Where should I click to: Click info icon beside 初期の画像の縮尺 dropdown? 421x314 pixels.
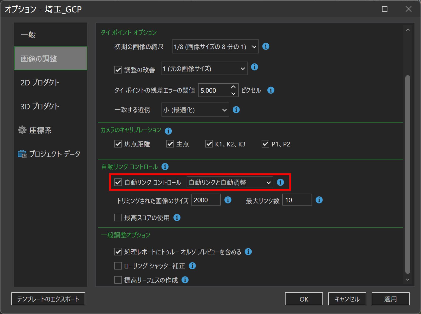tap(266, 46)
